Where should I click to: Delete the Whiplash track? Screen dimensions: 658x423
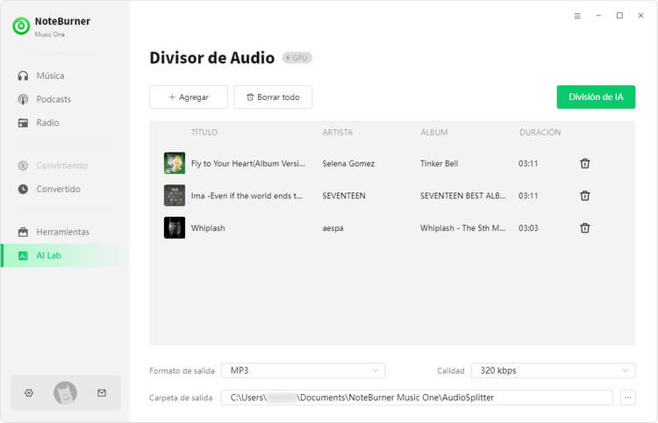[584, 228]
